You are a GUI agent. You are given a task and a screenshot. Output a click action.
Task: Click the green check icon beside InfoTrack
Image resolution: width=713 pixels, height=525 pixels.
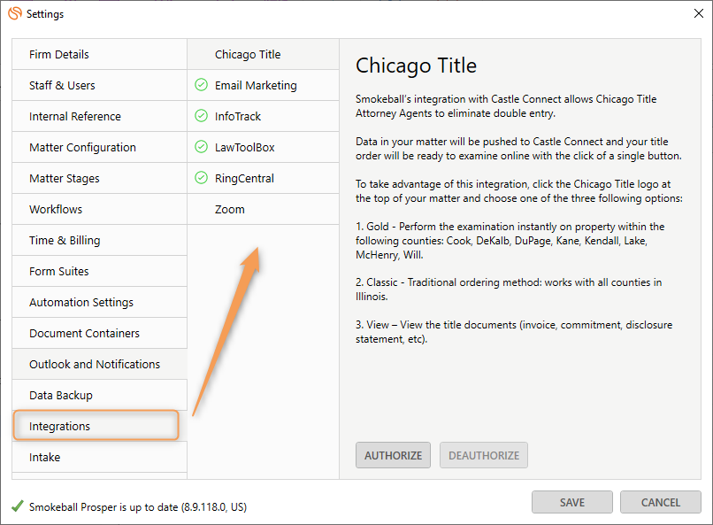coord(201,116)
